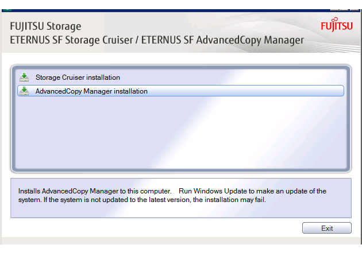This screenshot has height=260, width=362.
Task: Click the ETERNUS SF Storage Cruiser heading
Action: 71,40
